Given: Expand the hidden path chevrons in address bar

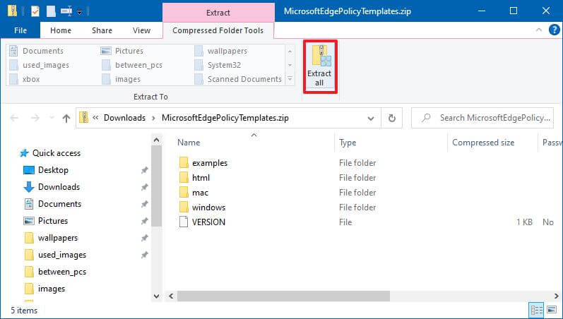Looking at the screenshot, I should point(95,118).
